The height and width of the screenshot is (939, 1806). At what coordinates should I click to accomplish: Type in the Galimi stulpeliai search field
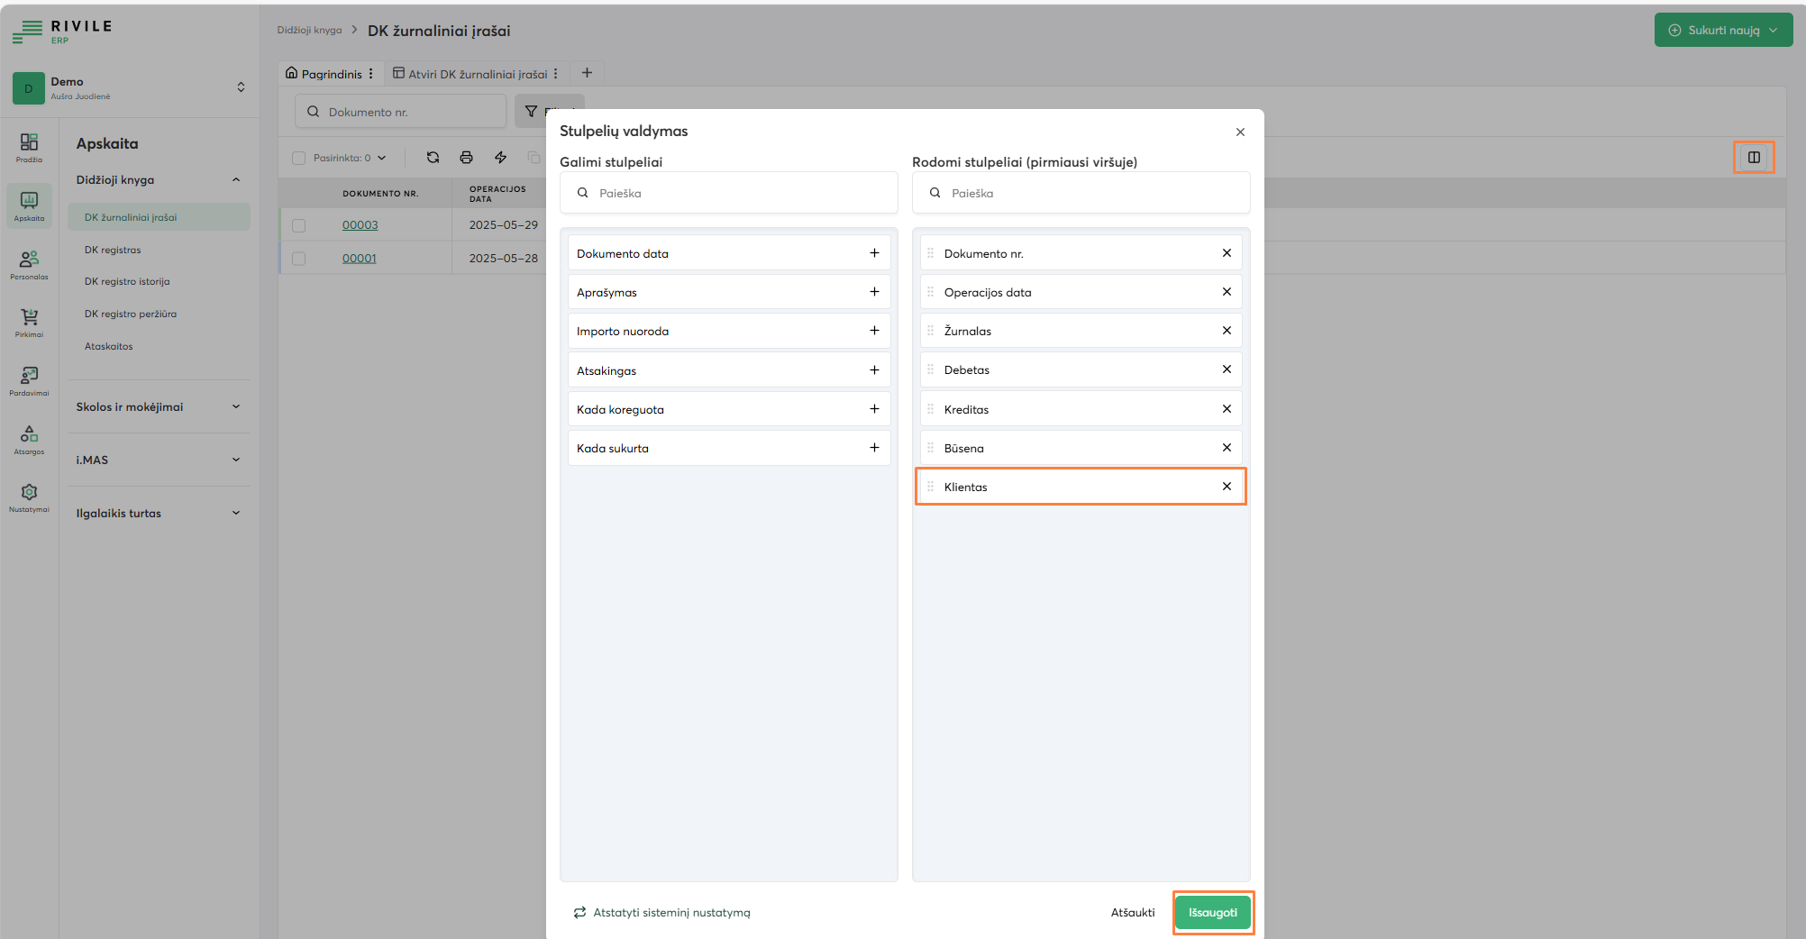[x=728, y=192]
